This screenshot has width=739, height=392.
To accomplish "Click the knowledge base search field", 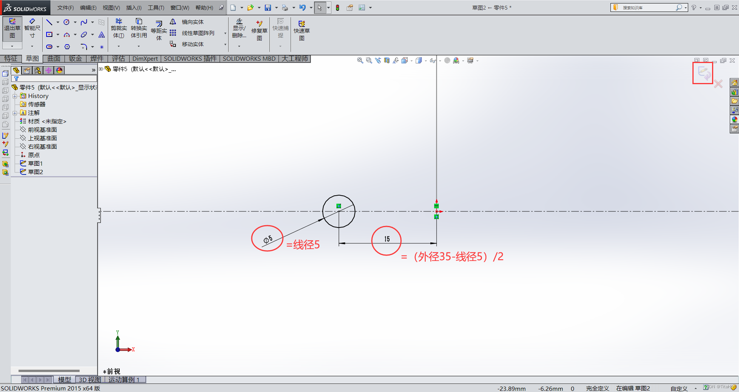I will (x=647, y=8).
